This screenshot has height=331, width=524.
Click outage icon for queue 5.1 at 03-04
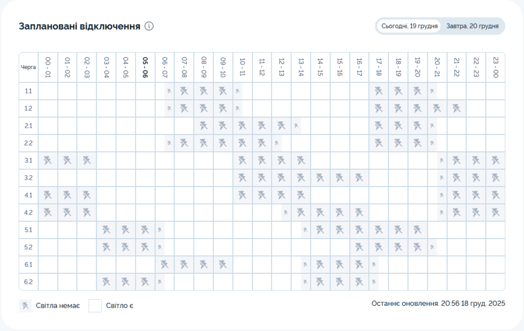(106, 230)
